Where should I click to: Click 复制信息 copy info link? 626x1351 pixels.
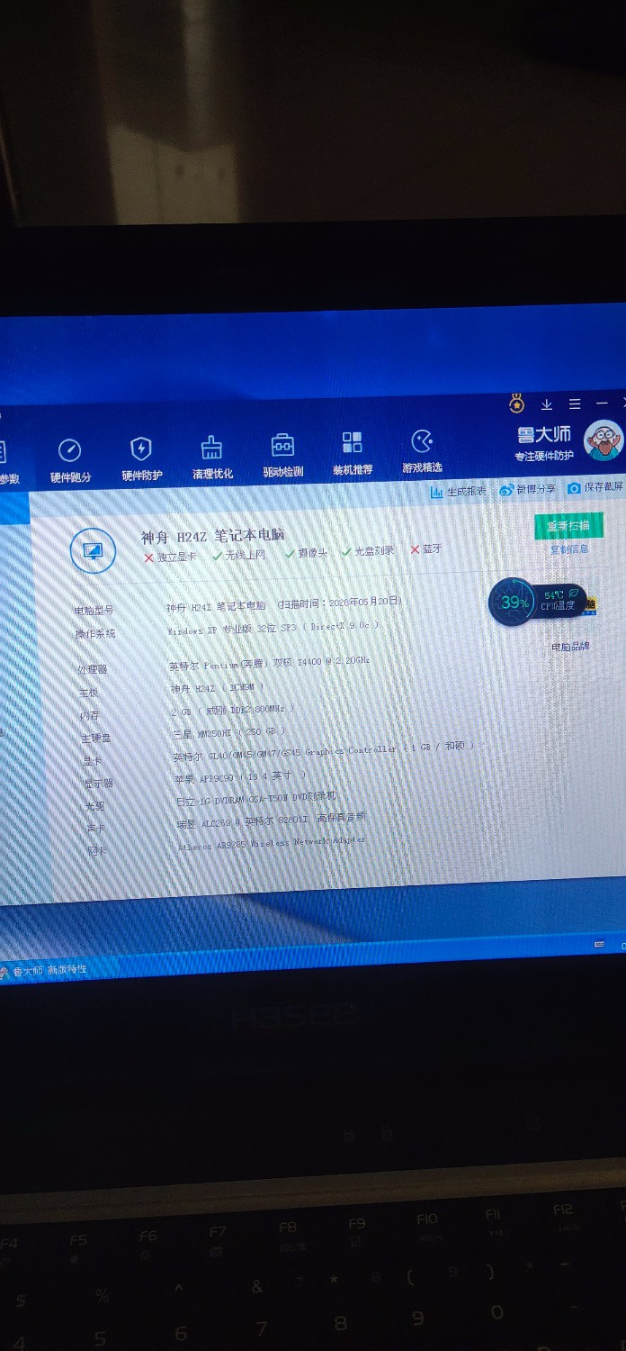click(569, 549)
